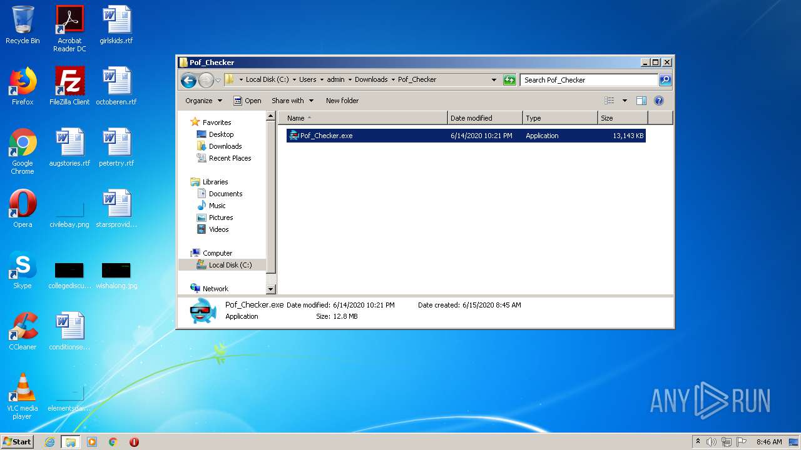The width and height of the screenshot is (801, 450).
Task: Click the Open toolbar button
Action: pyautogui.click(x=247, y=101)
